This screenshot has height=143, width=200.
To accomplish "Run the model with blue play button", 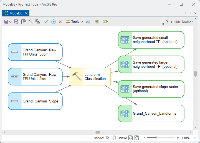I will point(54,22).
